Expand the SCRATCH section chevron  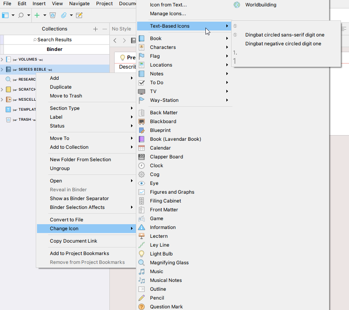coord(2,89)
